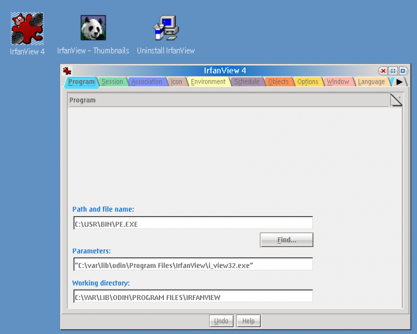Maximize the IrfanView 4 properties window

403,71
